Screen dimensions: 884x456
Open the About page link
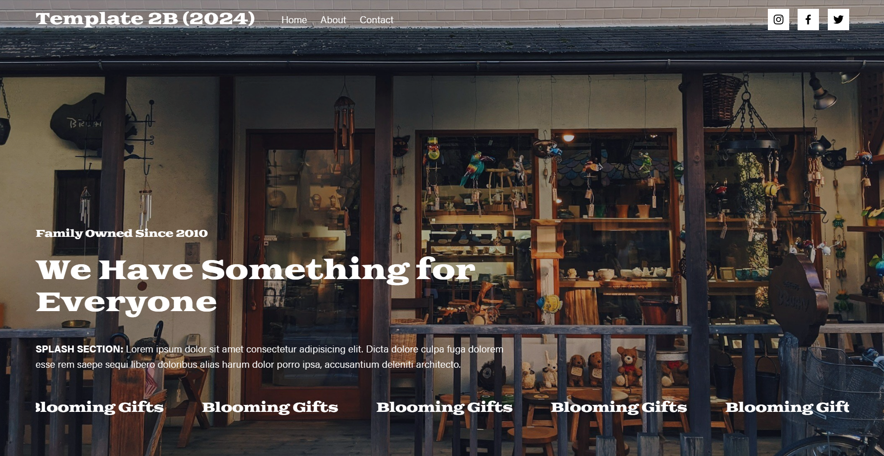333,20
